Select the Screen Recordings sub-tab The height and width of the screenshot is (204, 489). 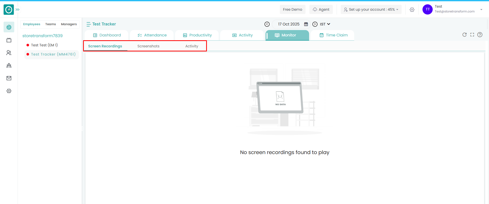pos(105,46)
